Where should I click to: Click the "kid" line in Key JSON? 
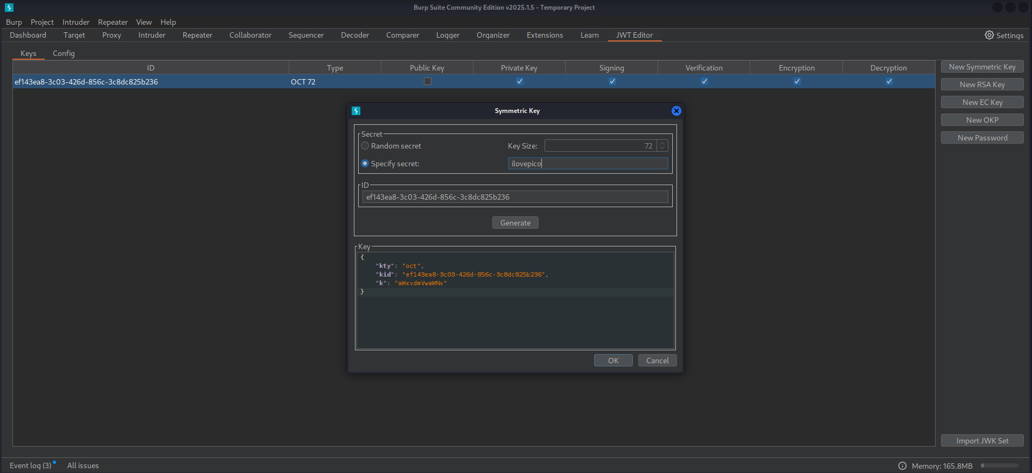point(462,274)
